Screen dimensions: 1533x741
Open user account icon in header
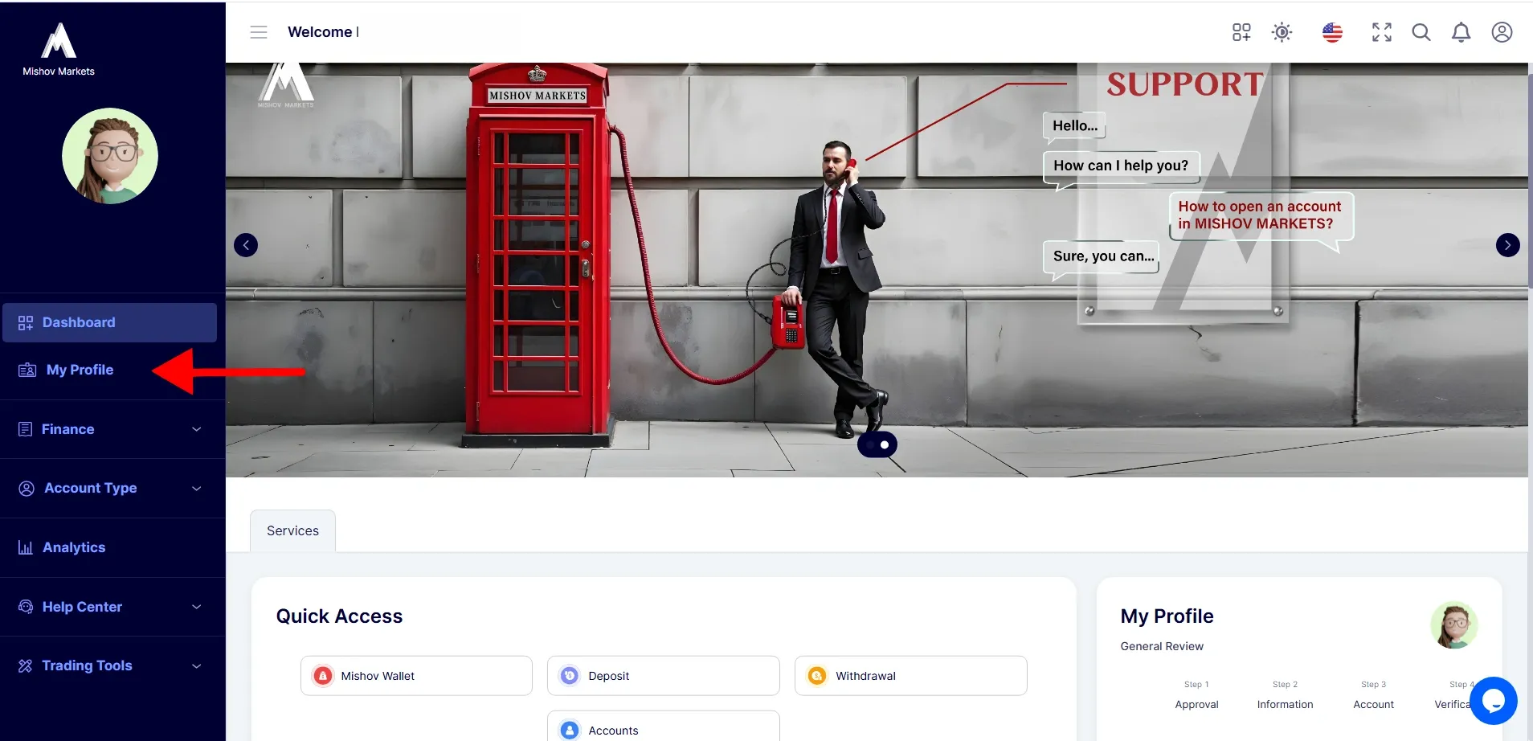pos(1502,32)
